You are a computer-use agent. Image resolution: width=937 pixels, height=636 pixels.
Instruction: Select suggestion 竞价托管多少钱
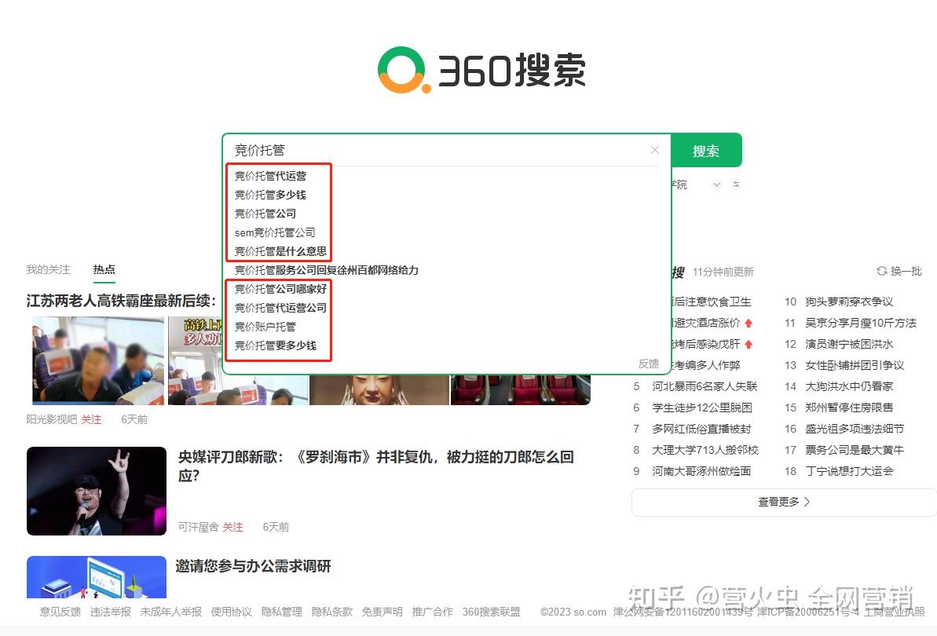(x=270, y=195)
